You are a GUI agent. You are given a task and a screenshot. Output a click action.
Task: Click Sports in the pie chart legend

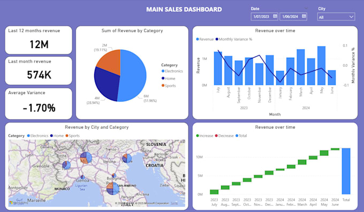tap(169, 85)
